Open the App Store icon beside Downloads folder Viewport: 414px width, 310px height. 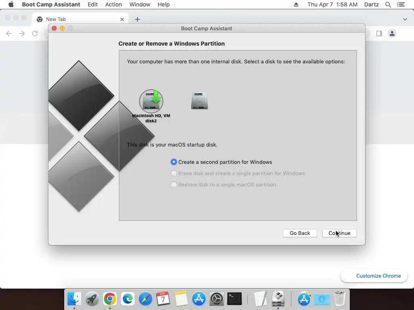pos(304,299)
